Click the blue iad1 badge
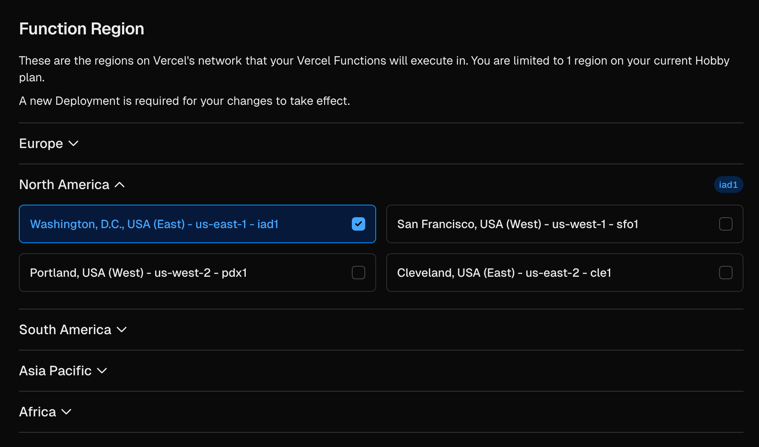 point(728,185)
